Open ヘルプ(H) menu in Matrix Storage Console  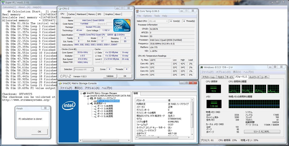coord(107,88)
